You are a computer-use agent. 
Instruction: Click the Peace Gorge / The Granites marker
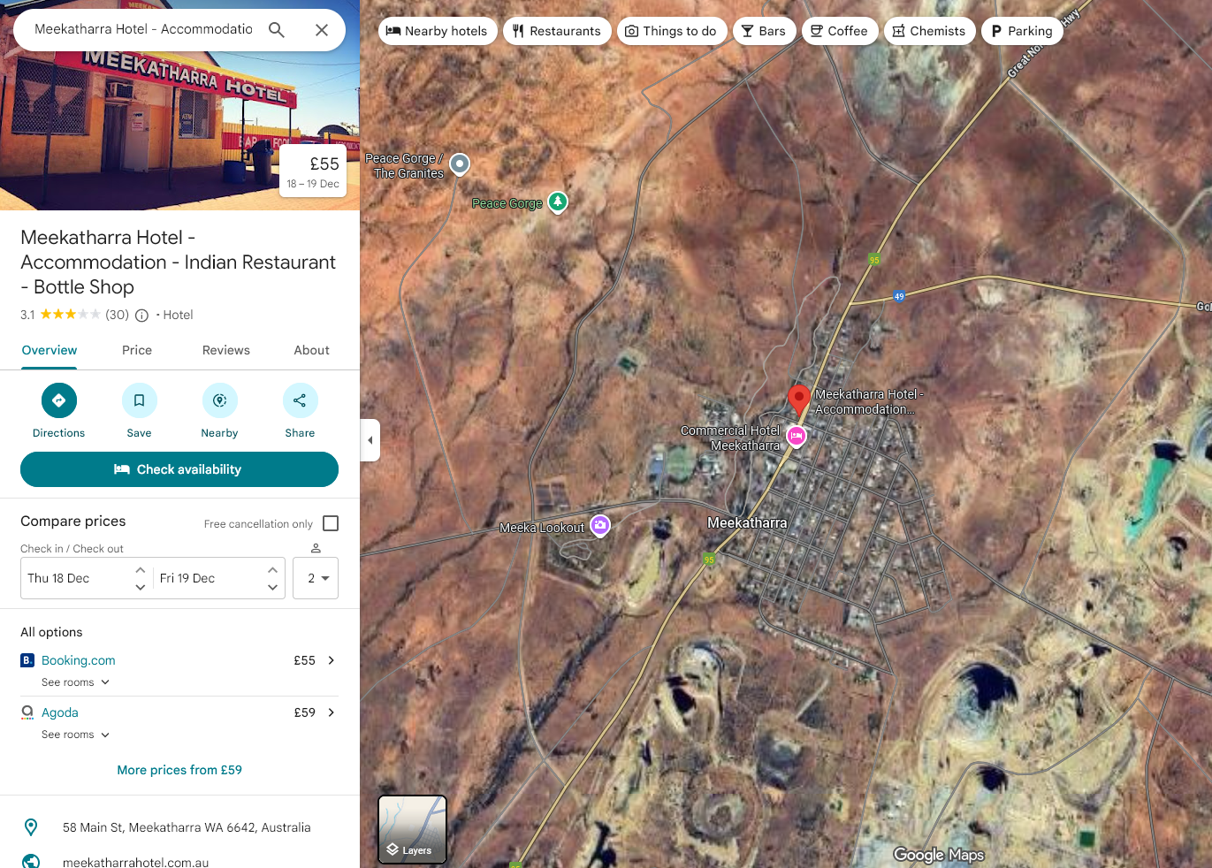pyautogui.click(x=460, y=164)
